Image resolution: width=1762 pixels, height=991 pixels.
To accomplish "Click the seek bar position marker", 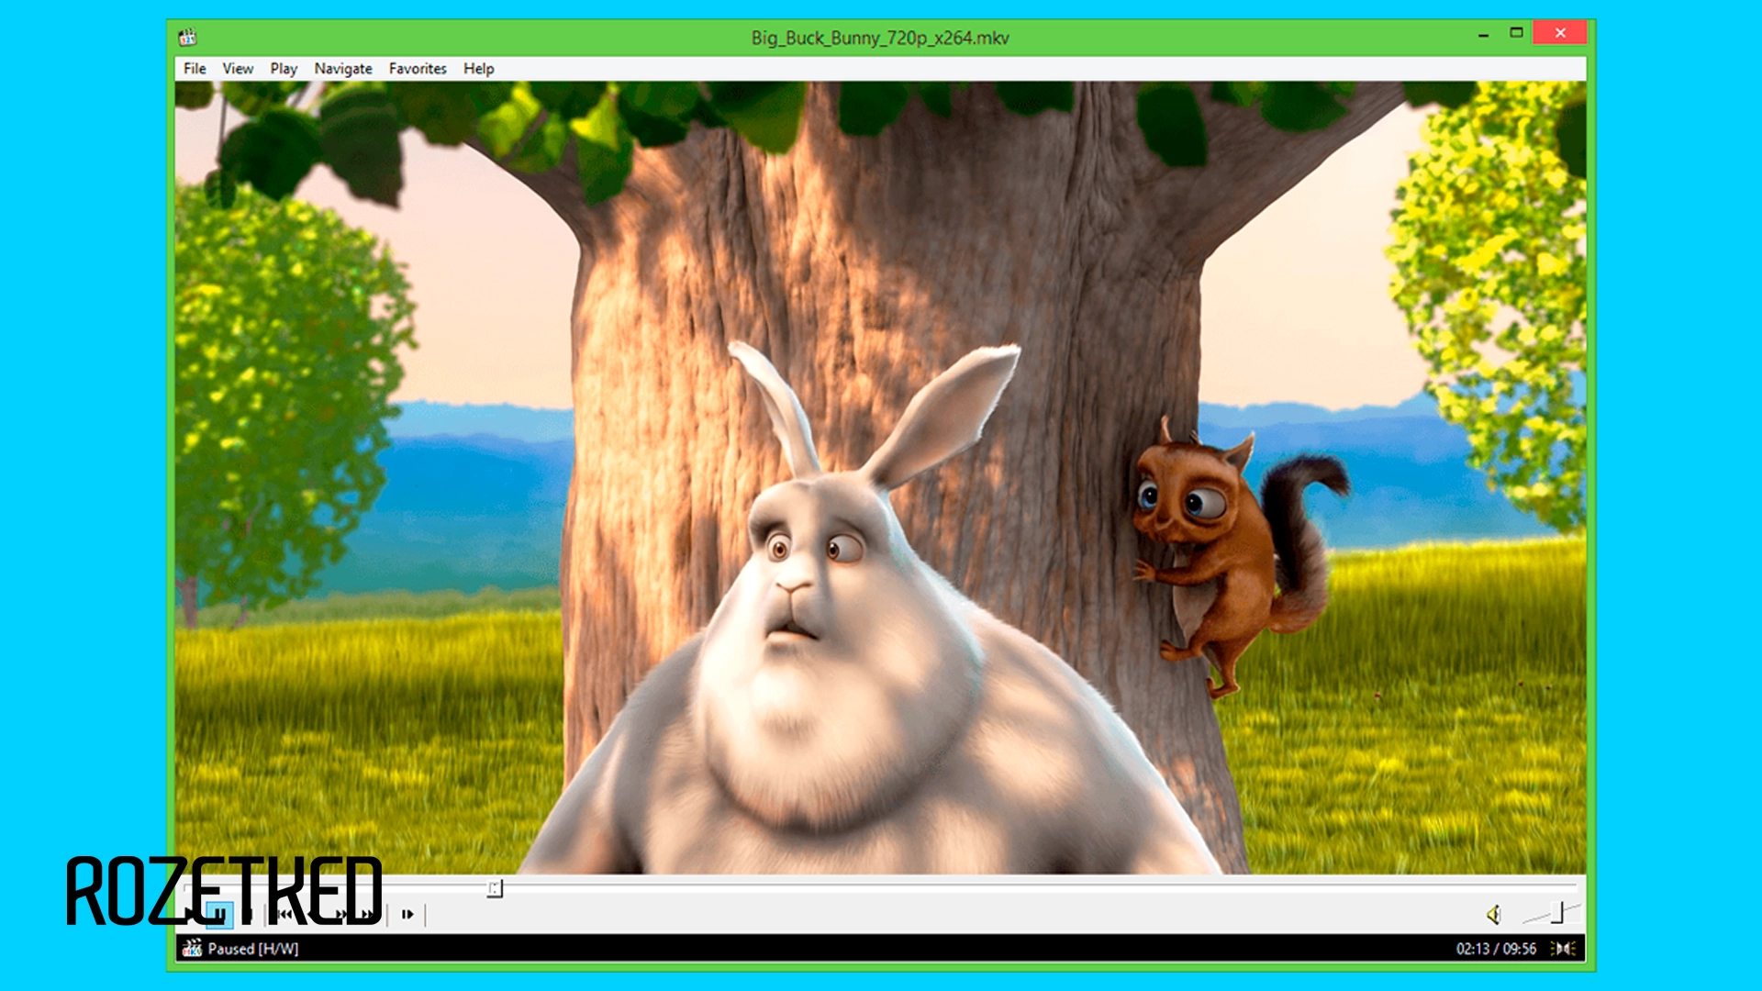I will coord(496,888).
